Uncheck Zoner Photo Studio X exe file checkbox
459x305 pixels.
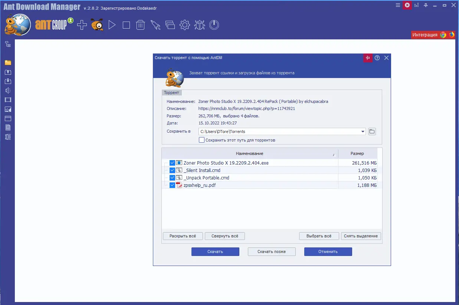pyautogui.click(x=172, y=163)
